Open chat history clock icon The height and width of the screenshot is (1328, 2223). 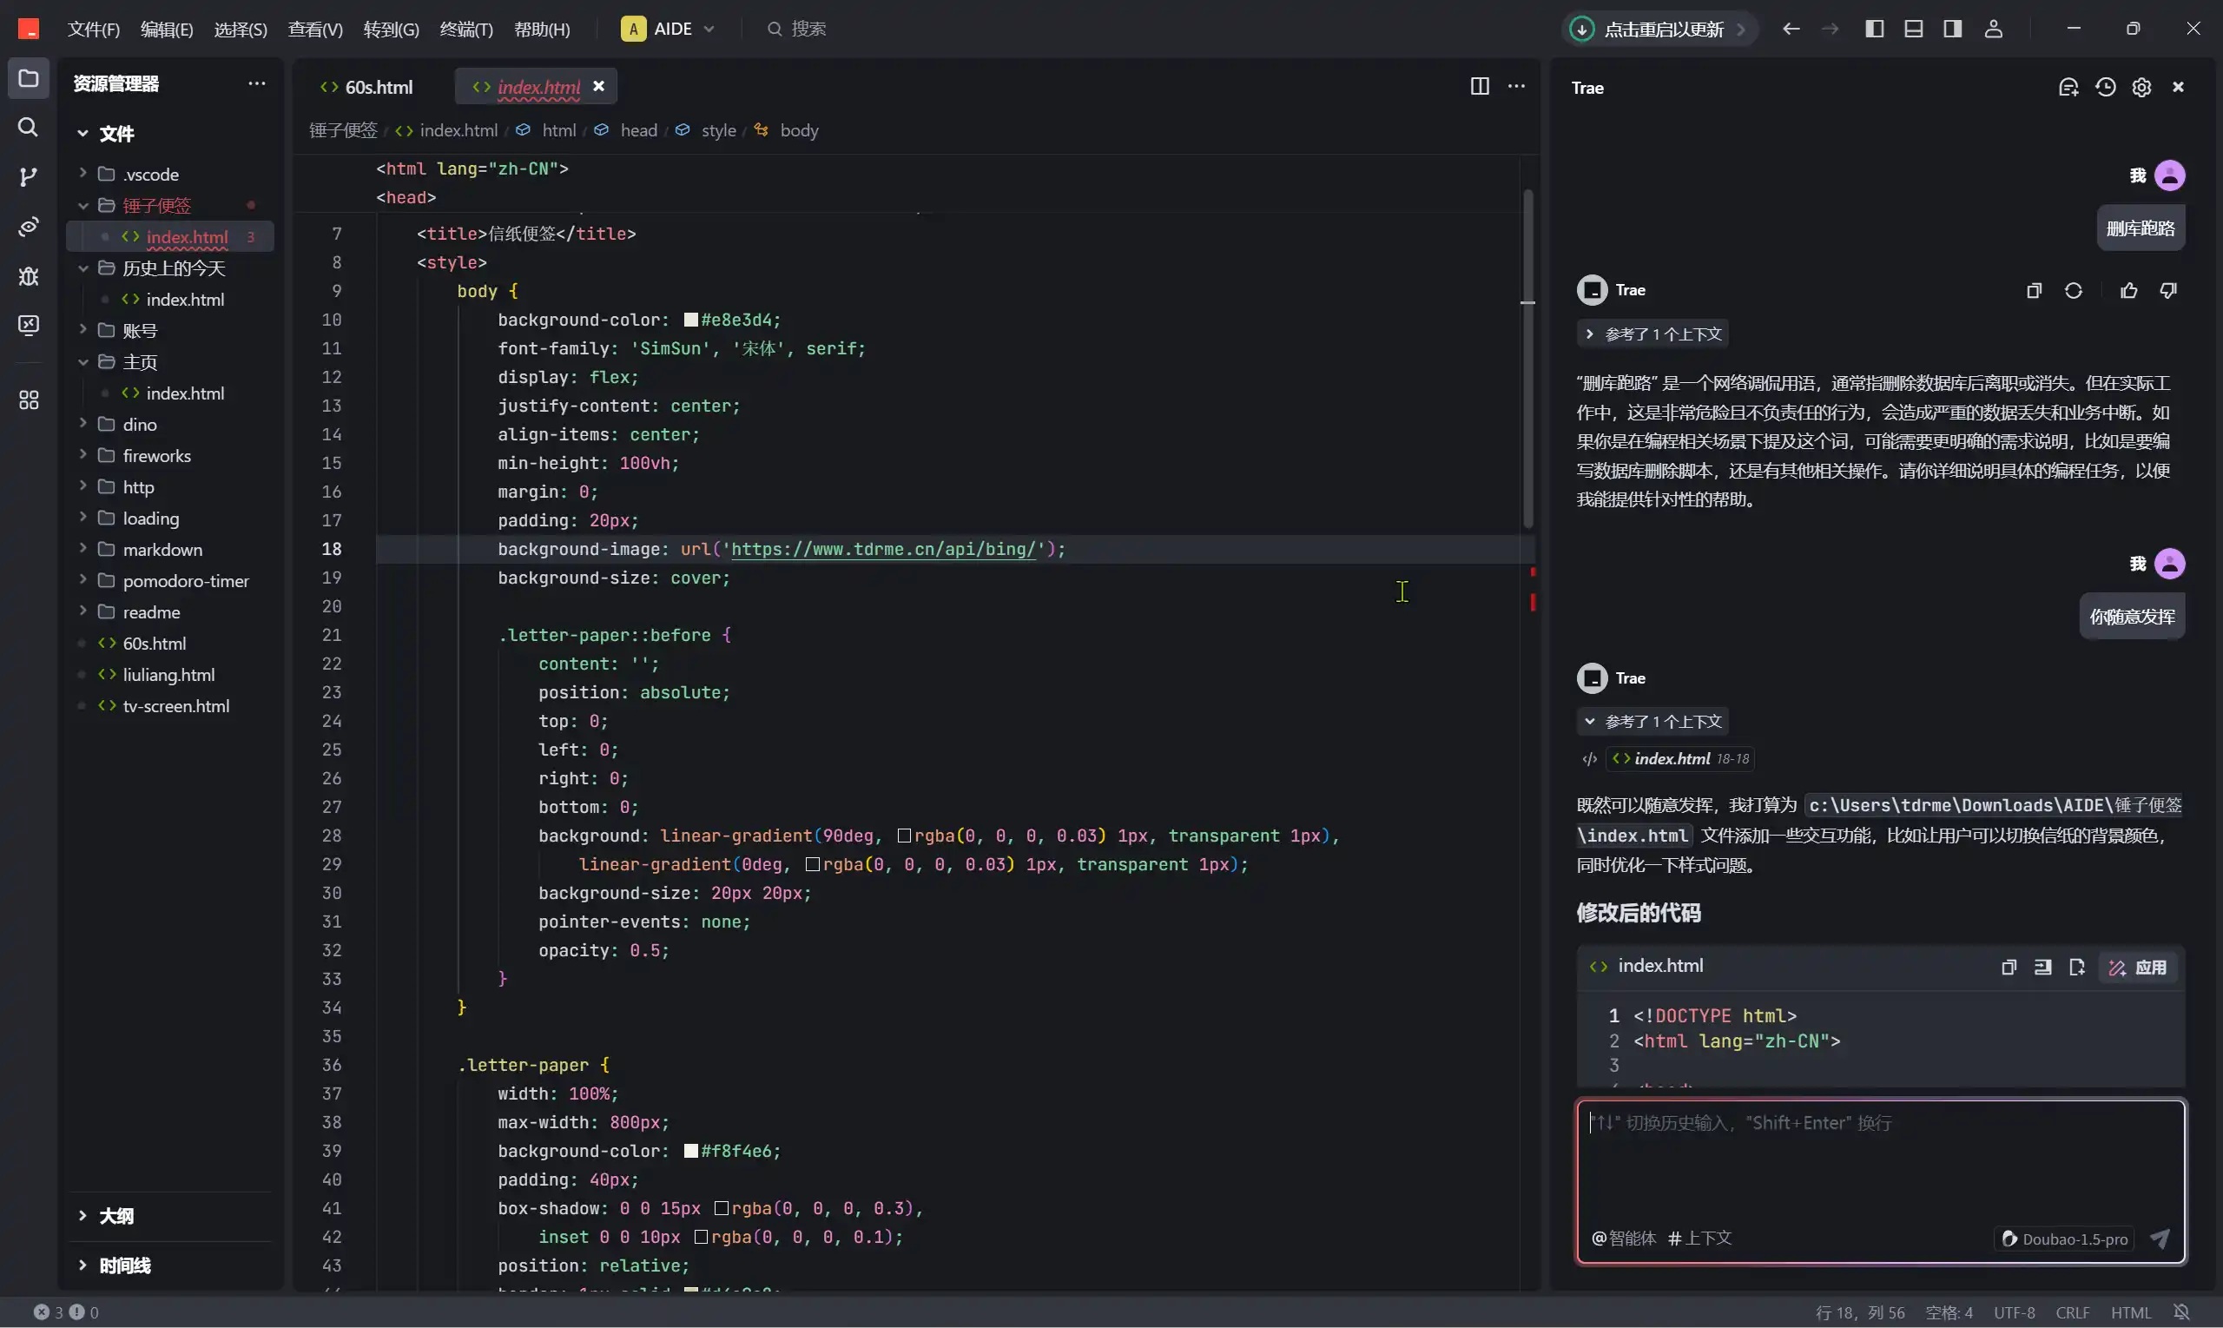tap(2105, 87)
